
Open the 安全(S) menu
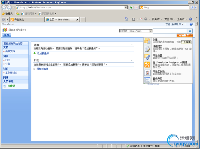coord(169,19)
